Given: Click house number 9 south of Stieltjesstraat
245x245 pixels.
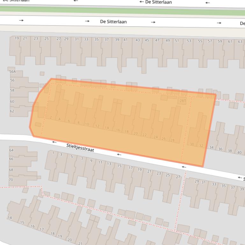Looking at the screenshot, I should [91, 161].
